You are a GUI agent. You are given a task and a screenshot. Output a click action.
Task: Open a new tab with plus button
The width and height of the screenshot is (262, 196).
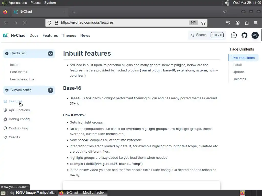click(x=74, y=12)
